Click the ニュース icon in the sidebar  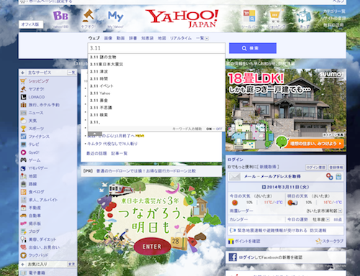tap(23, 113)
